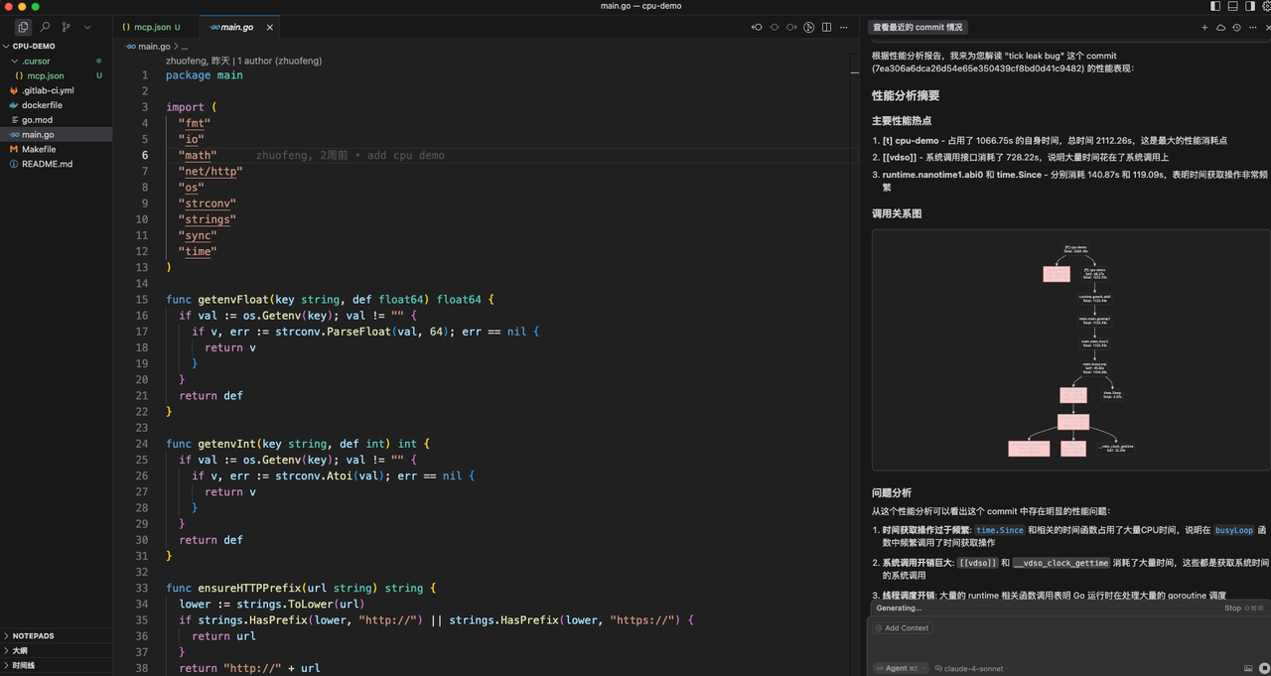Split the editor with the split-editor icon
1271x676 pixels.
[826, 27]
